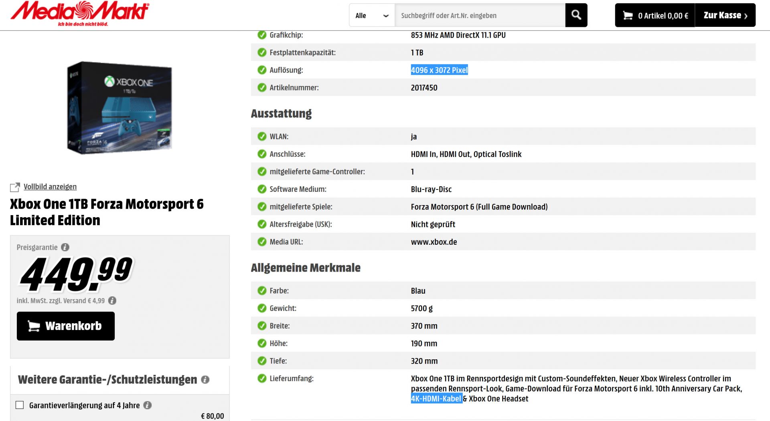This screenshot has height=421, width=770.
Task: Click the www.xbox.de media URL
Action: 434,242
